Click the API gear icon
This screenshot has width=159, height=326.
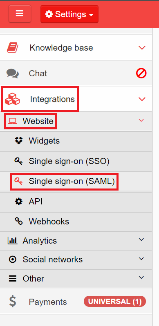click(19, 202)
